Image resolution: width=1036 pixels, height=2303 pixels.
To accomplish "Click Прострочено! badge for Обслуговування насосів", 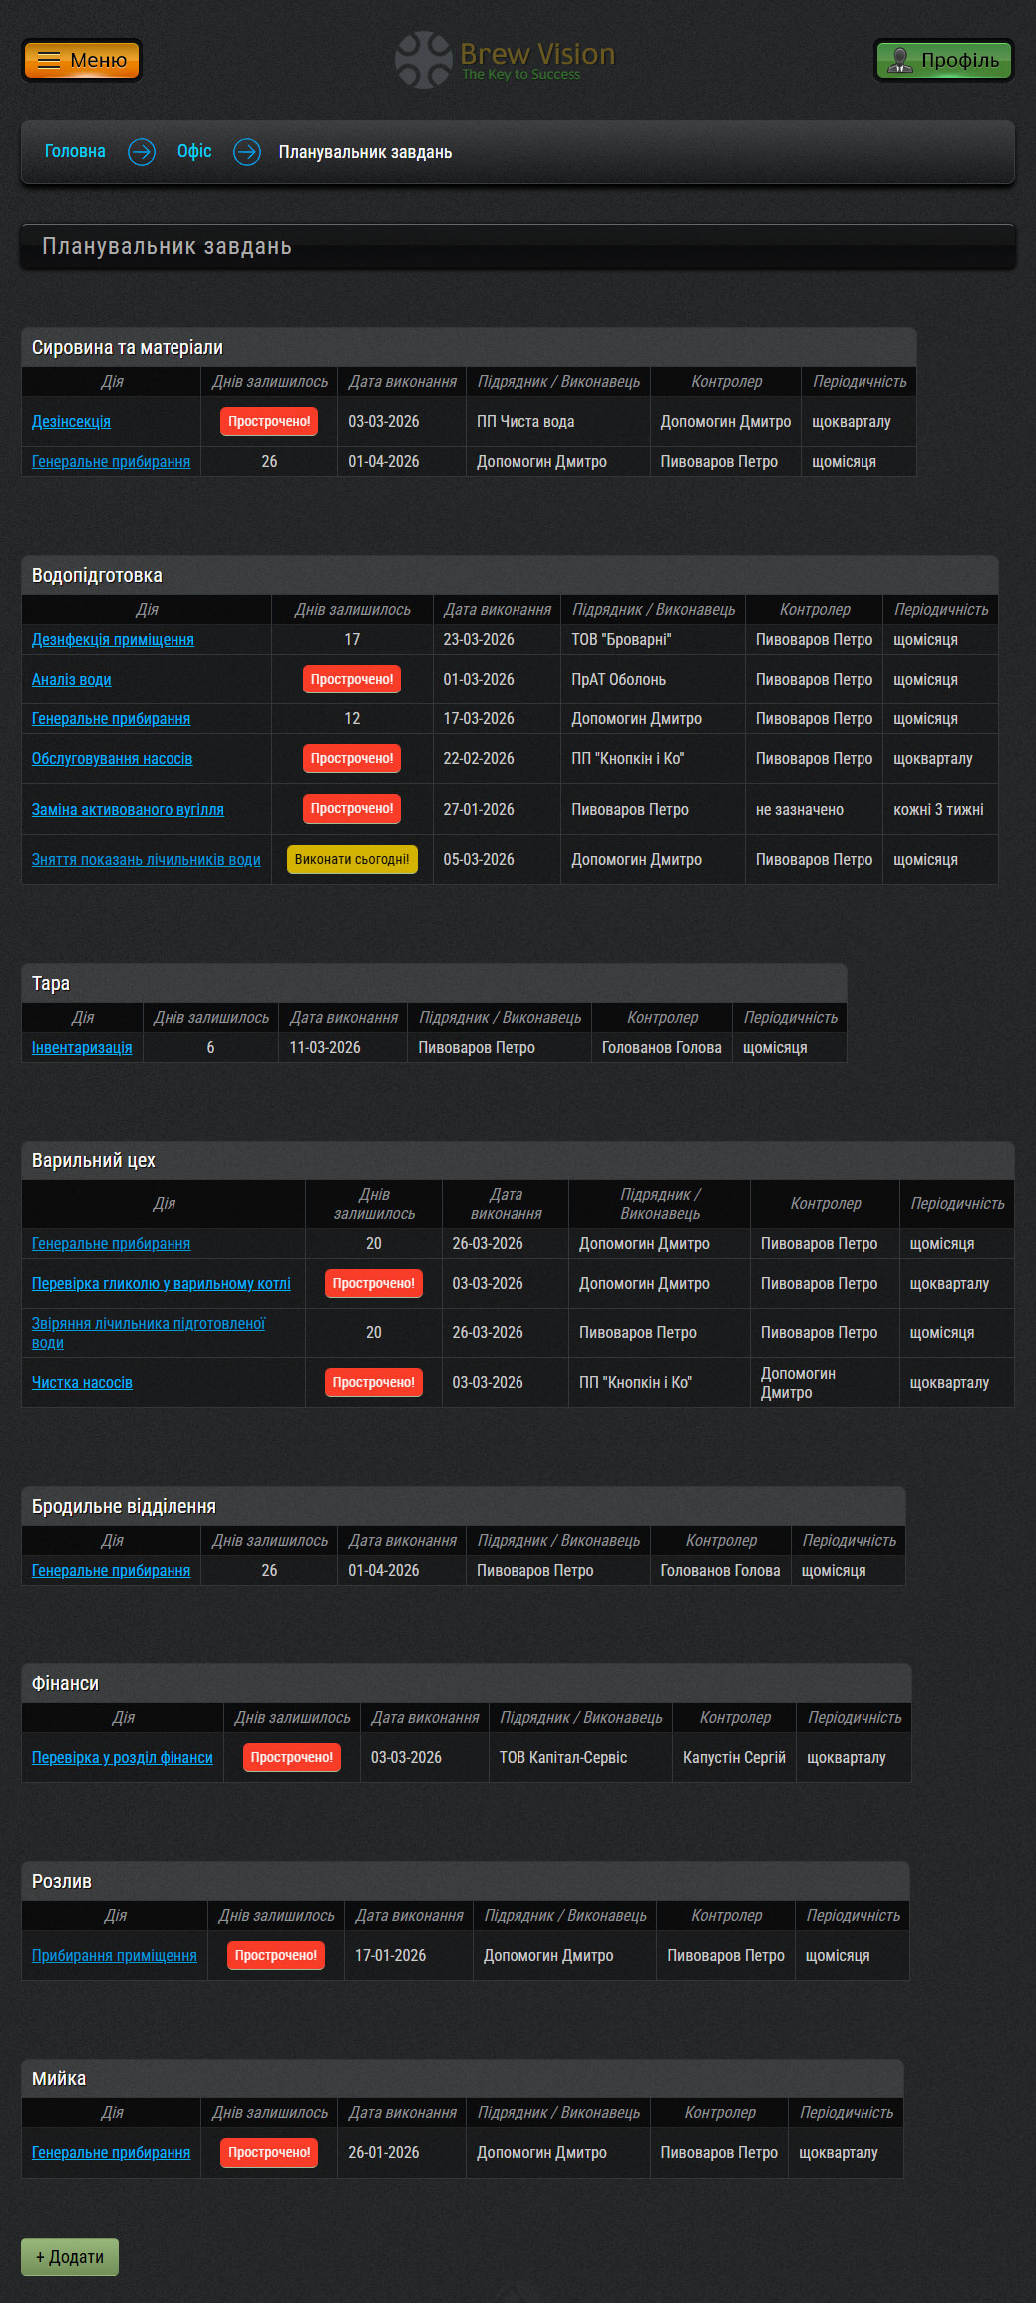I will coord(352,759).
